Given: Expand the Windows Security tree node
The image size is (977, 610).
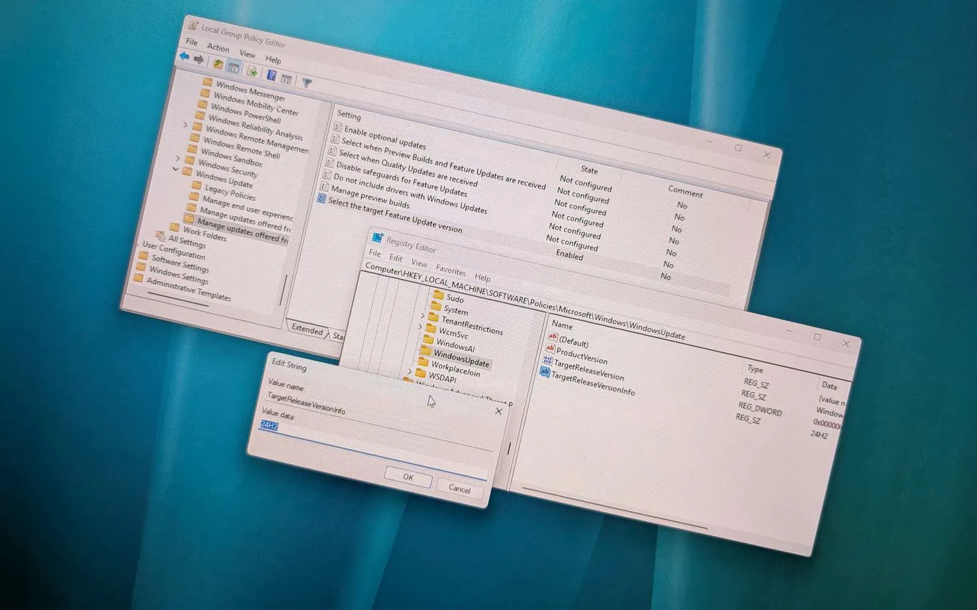Looking at the screenshot, I should coord(178,159).
